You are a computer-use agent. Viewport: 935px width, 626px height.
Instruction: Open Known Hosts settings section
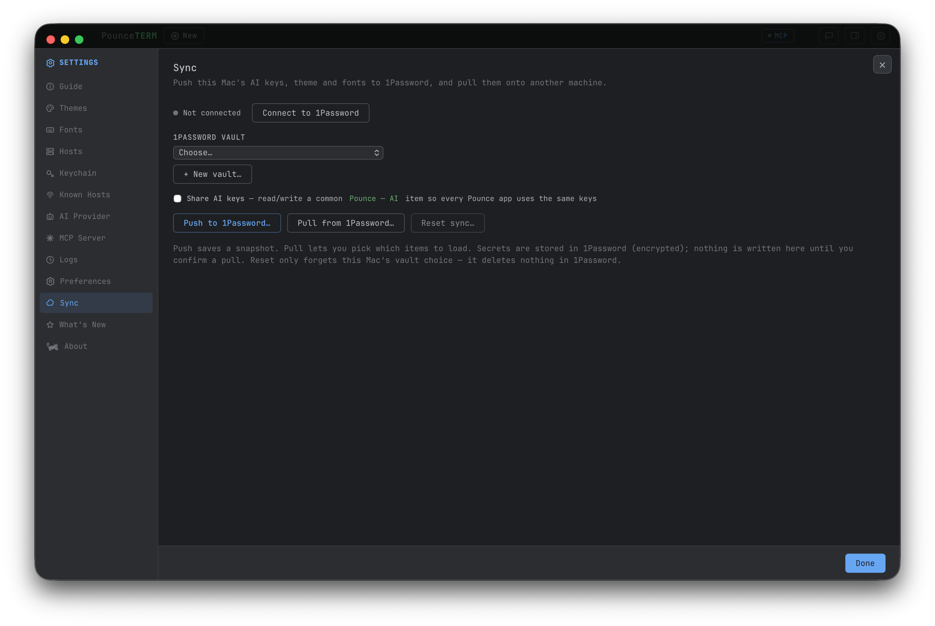pos(96,195)
